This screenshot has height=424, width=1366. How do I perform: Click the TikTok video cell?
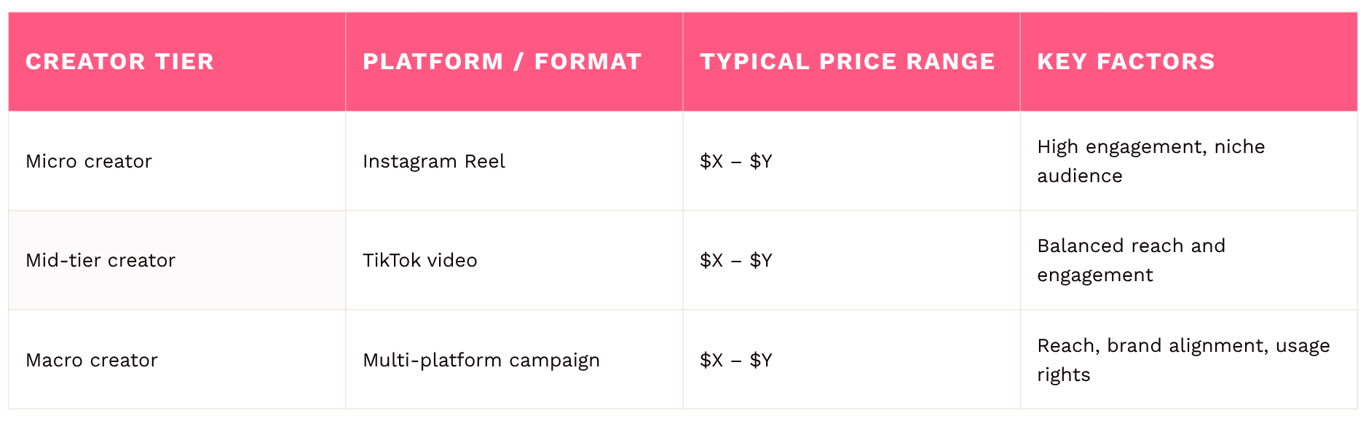point(420,260)
